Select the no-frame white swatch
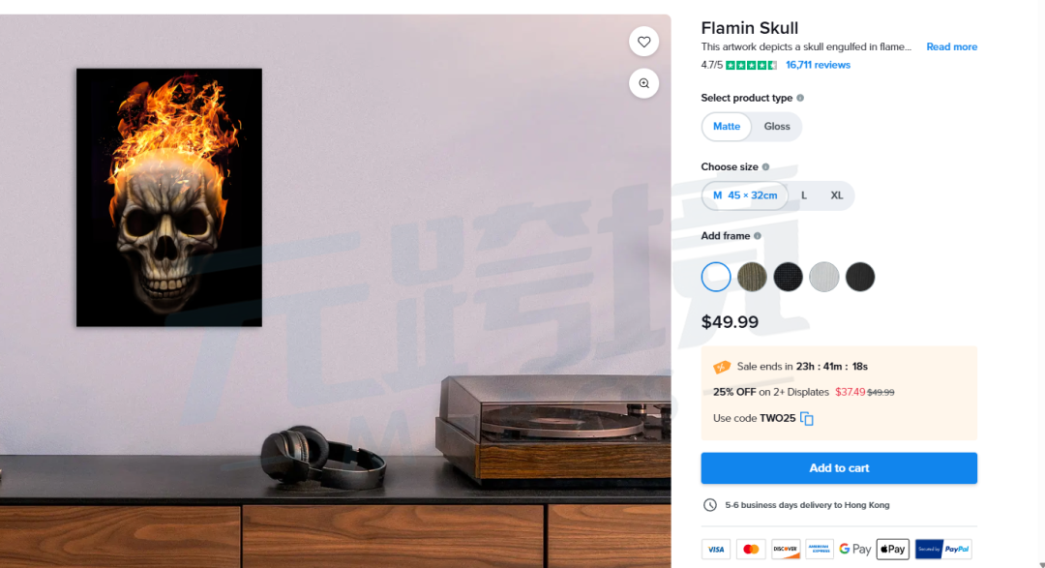The height and width of the screenshot is (568, 1045). click(x=716, y=277)
